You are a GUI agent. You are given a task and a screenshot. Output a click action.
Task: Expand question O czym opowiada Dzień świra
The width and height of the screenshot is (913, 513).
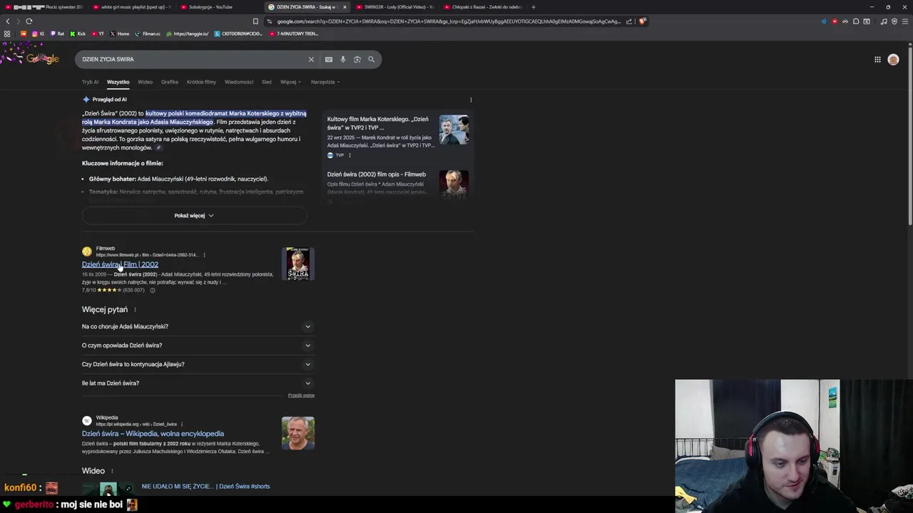pos(198,346)
